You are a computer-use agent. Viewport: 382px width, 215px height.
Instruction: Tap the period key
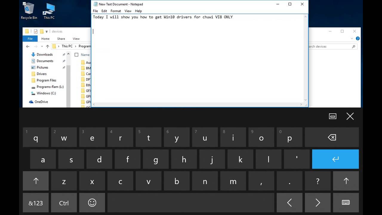(289, 181)
